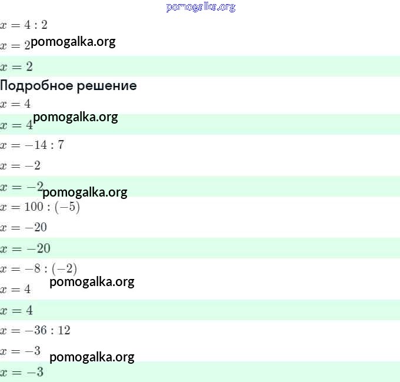Select the green highlighted answer x = −3
The height and width of the screenshot is (382, 400).
point(22,373)
